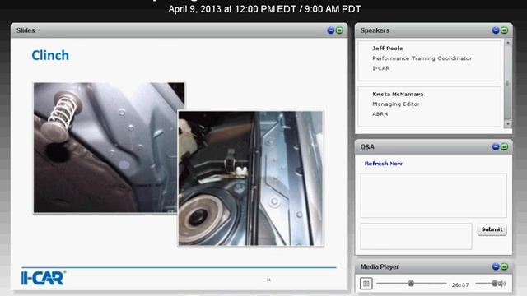Click the Q&A panel title
527x296 pixels.
[x=367, y=146]
